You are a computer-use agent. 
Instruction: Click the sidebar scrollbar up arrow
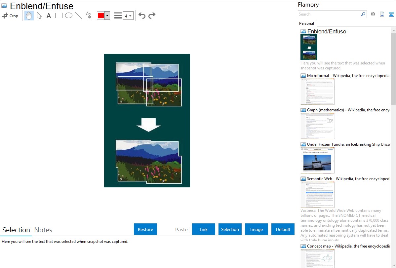393,30
